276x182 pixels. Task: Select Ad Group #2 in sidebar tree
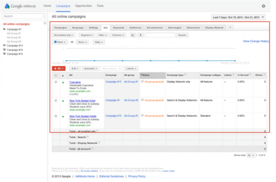14,37
